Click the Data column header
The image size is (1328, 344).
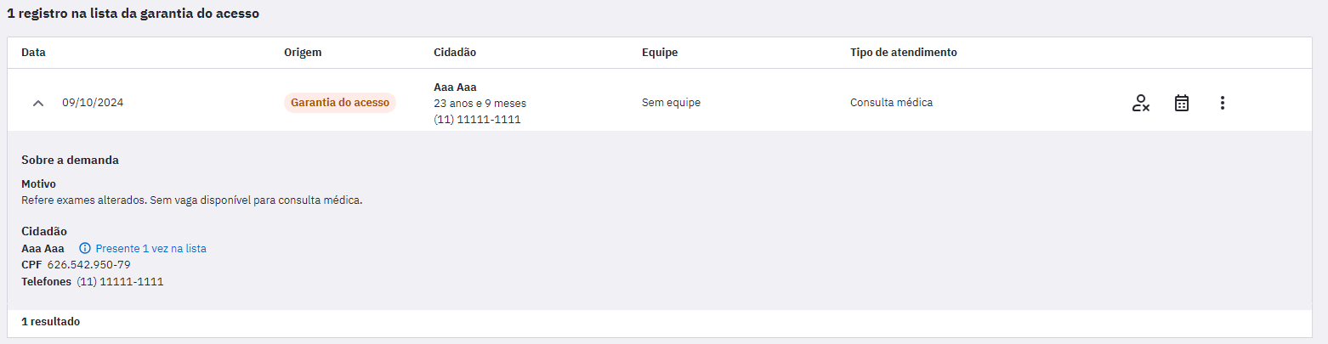[x=33, y=53]
